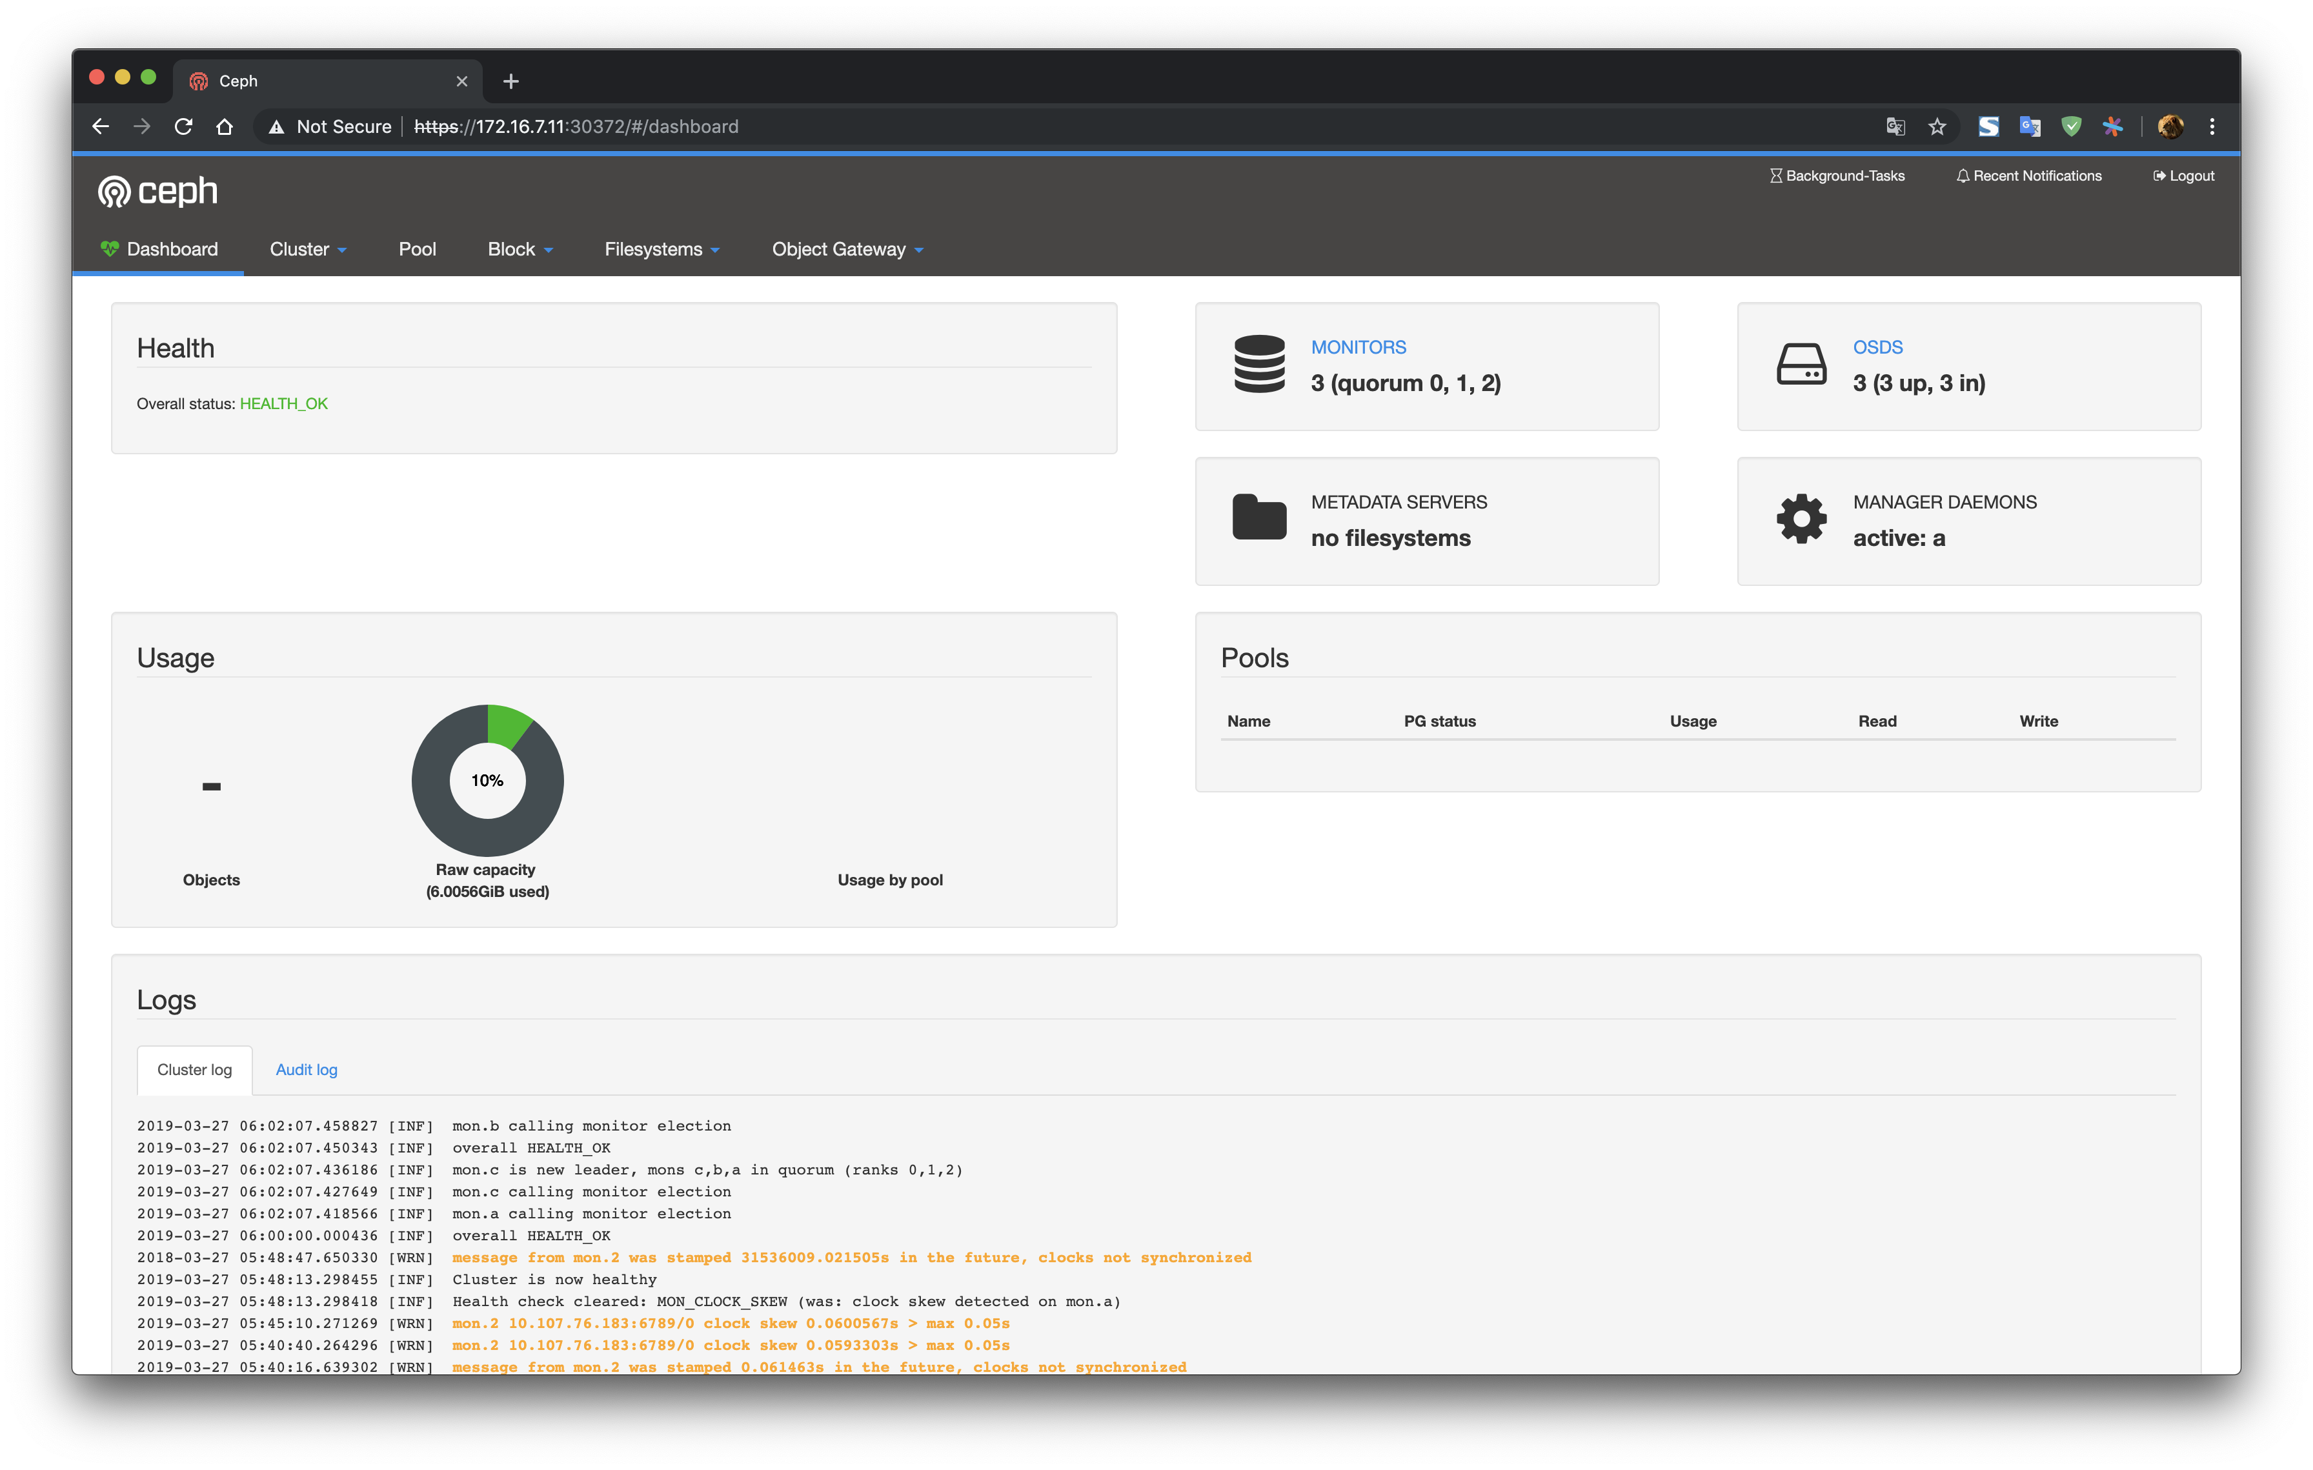This screenshot has width=2313, height=1470.
Task: Open the browser profile avatar
Action: coord(2170,126)
